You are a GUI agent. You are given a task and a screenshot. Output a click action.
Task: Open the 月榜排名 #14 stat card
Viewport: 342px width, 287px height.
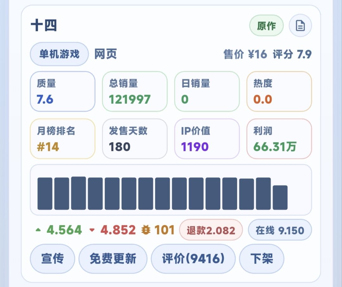pyautogui.click(x=63, y=139)
